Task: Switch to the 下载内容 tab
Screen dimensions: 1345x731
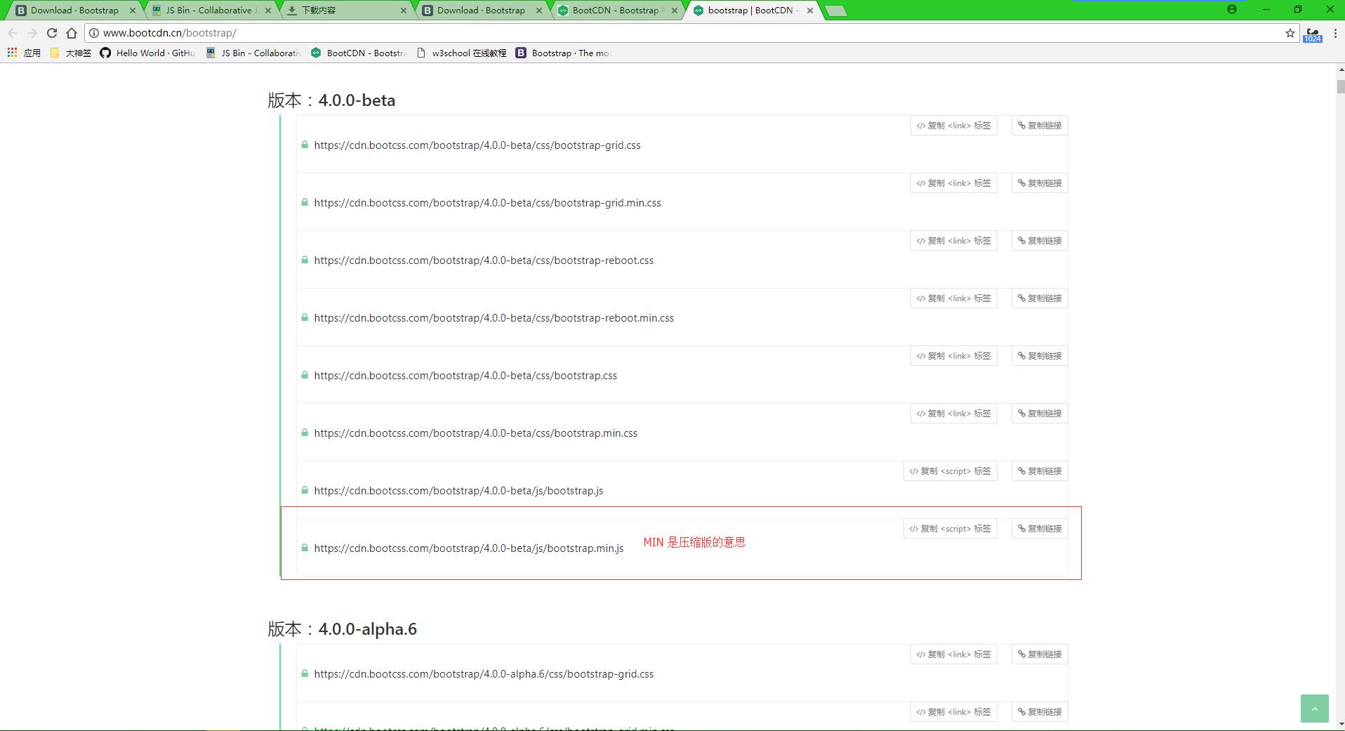Action: [346, 11]
